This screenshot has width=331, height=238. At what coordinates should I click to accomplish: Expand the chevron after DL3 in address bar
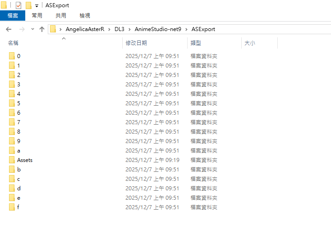click(x=130, y=29)
